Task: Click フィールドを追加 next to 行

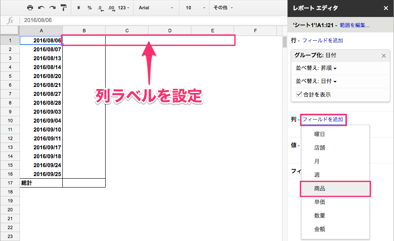Action: coord(323,40)
